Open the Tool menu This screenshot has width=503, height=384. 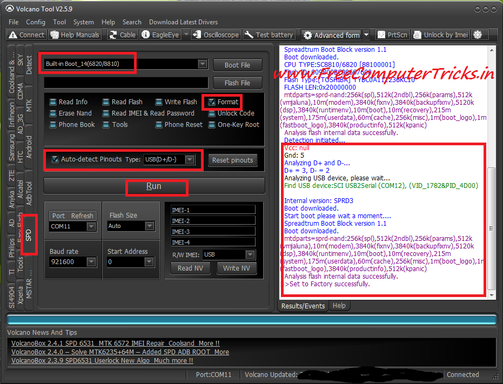click(59, 22)
